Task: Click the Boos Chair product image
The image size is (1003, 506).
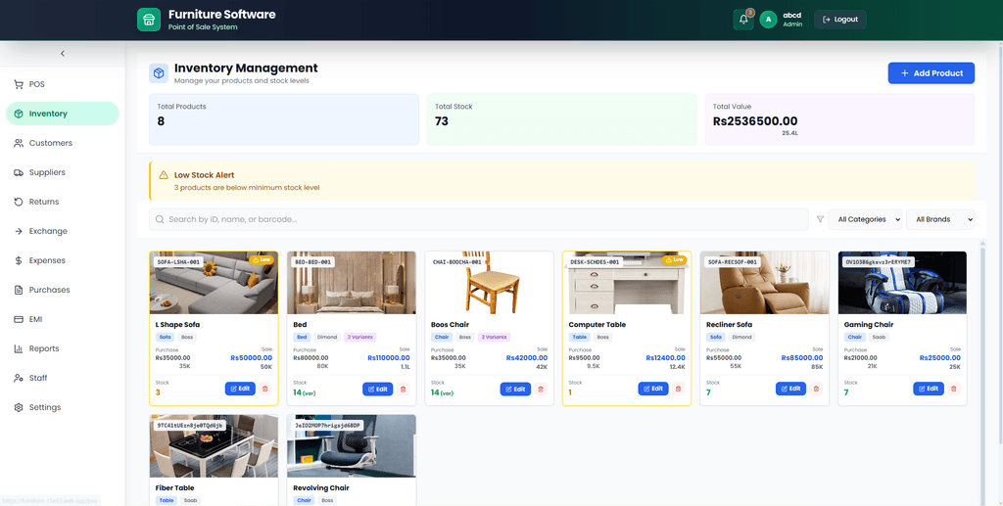Action: point(490,283)
